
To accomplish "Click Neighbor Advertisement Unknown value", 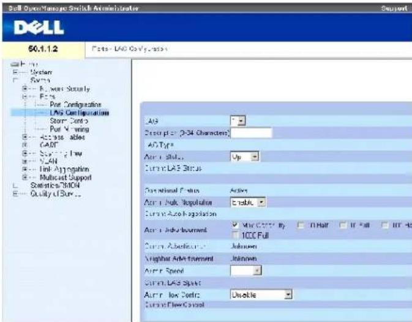I will pyautogui.click(x=244, y=259).
